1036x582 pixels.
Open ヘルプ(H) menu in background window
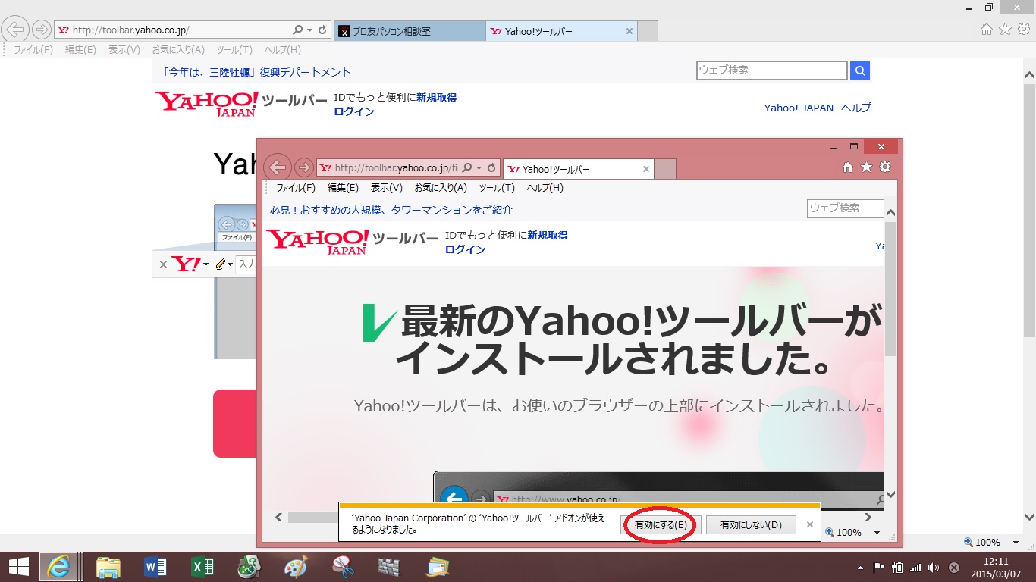click(282, 50)
